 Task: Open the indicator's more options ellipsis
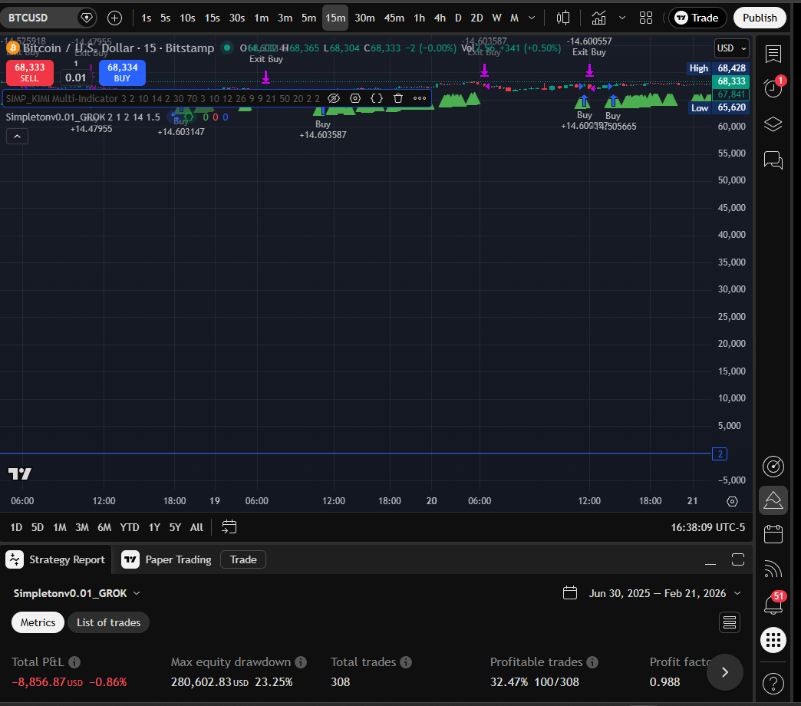[419, 98]
